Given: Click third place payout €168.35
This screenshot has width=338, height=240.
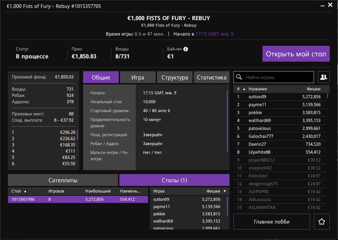Looking at the screenshot, I should (68, 145).
